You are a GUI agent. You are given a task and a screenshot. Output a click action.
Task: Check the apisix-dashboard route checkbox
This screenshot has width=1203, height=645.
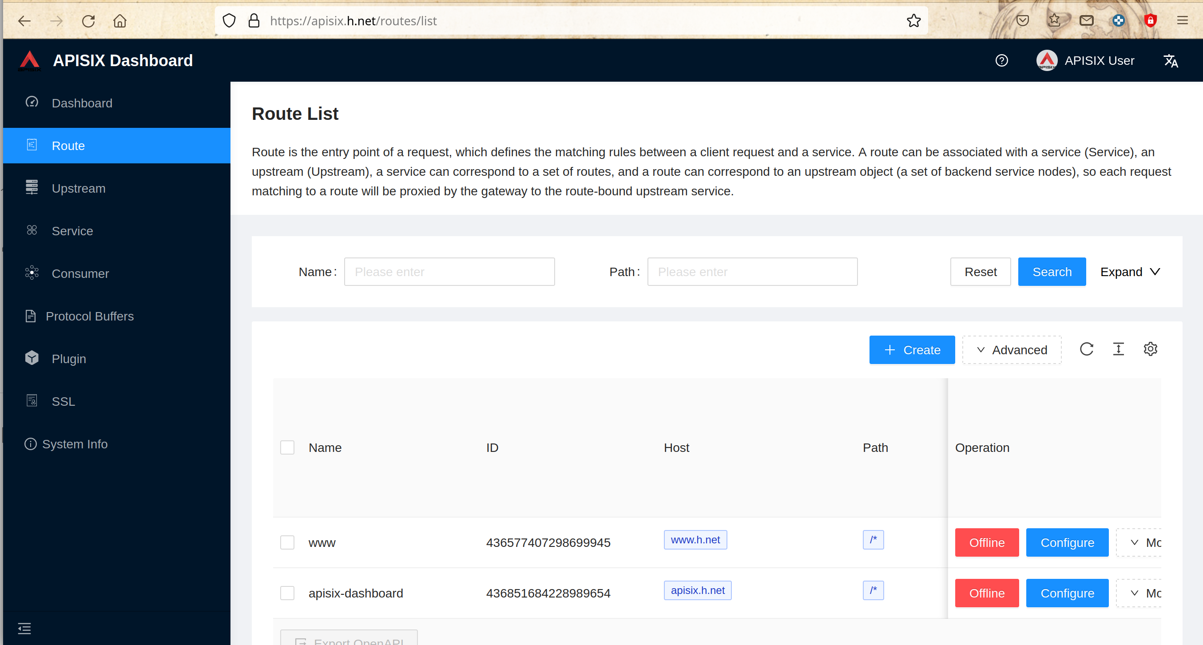pyautogui.click(x=287, y=593)
